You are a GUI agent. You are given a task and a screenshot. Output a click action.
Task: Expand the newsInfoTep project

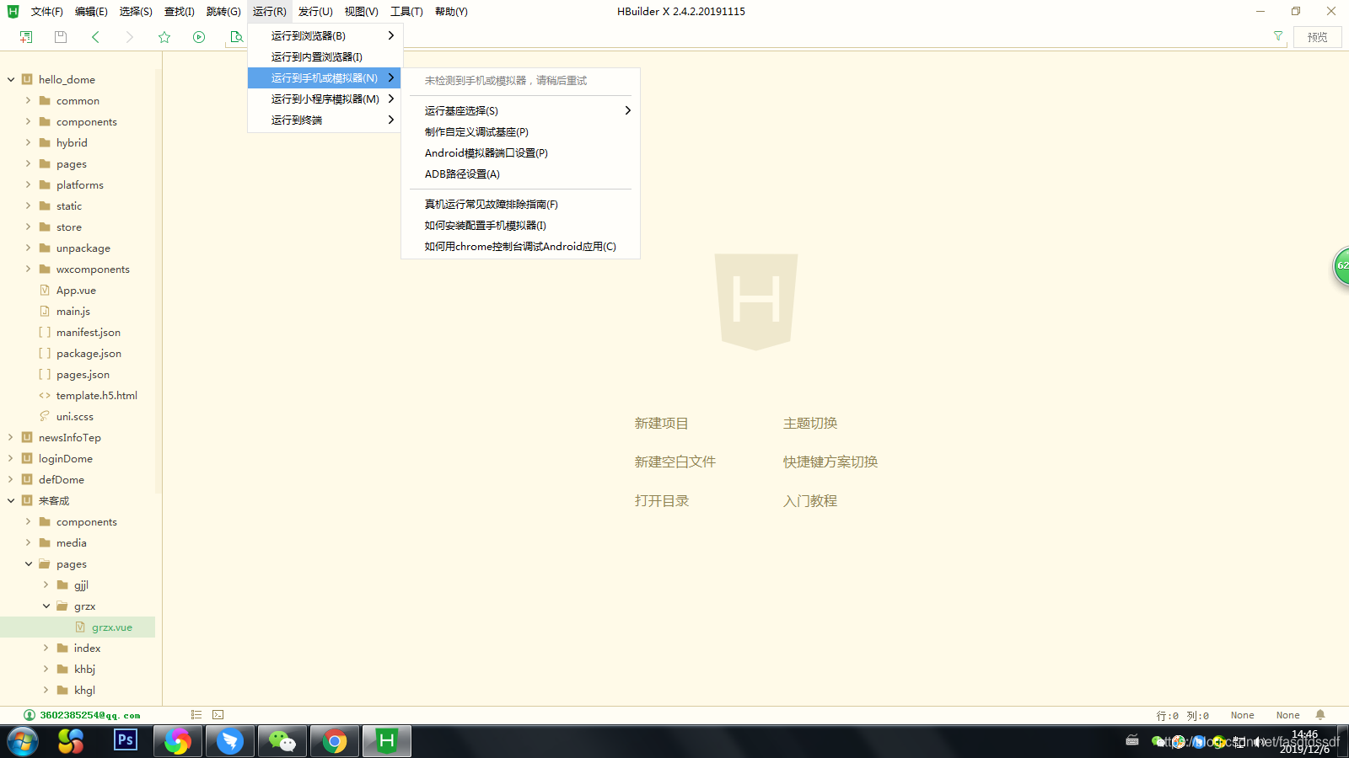point(8,437)
